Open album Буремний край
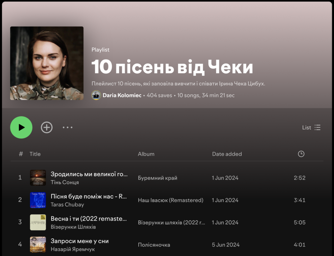The width and height of the screenshot is (334, 256). (158, 178)
